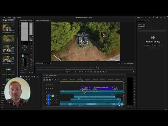Select the first clip thumbnail in Project panel

coord(8,28)
